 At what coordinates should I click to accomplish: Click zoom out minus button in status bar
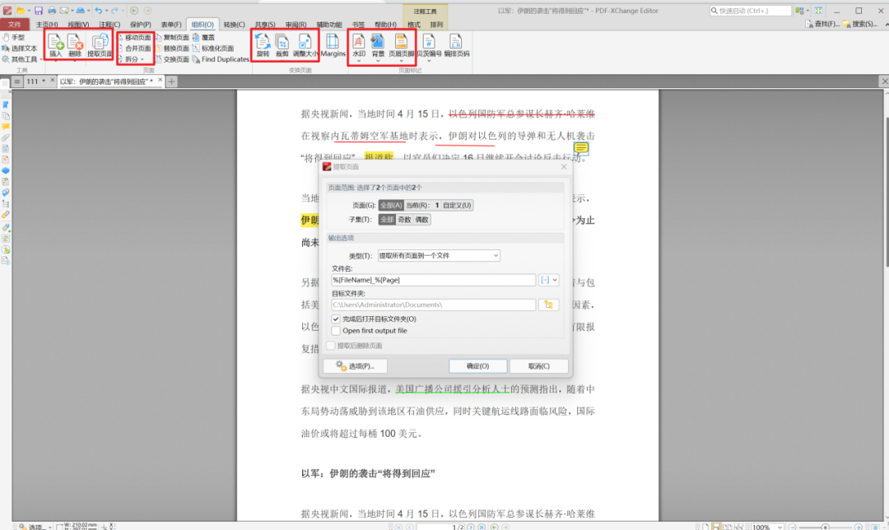pos(792,527)
